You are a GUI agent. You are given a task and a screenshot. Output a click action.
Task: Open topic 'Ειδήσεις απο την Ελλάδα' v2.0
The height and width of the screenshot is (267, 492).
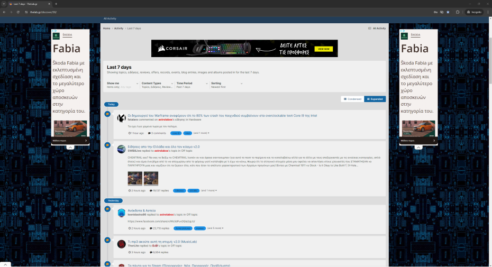[x=163, y=146]
